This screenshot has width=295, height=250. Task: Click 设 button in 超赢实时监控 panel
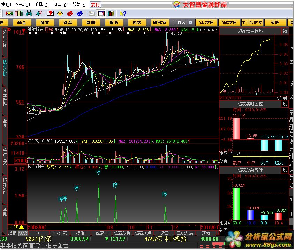pyautogui.click(x=285, y=104)
